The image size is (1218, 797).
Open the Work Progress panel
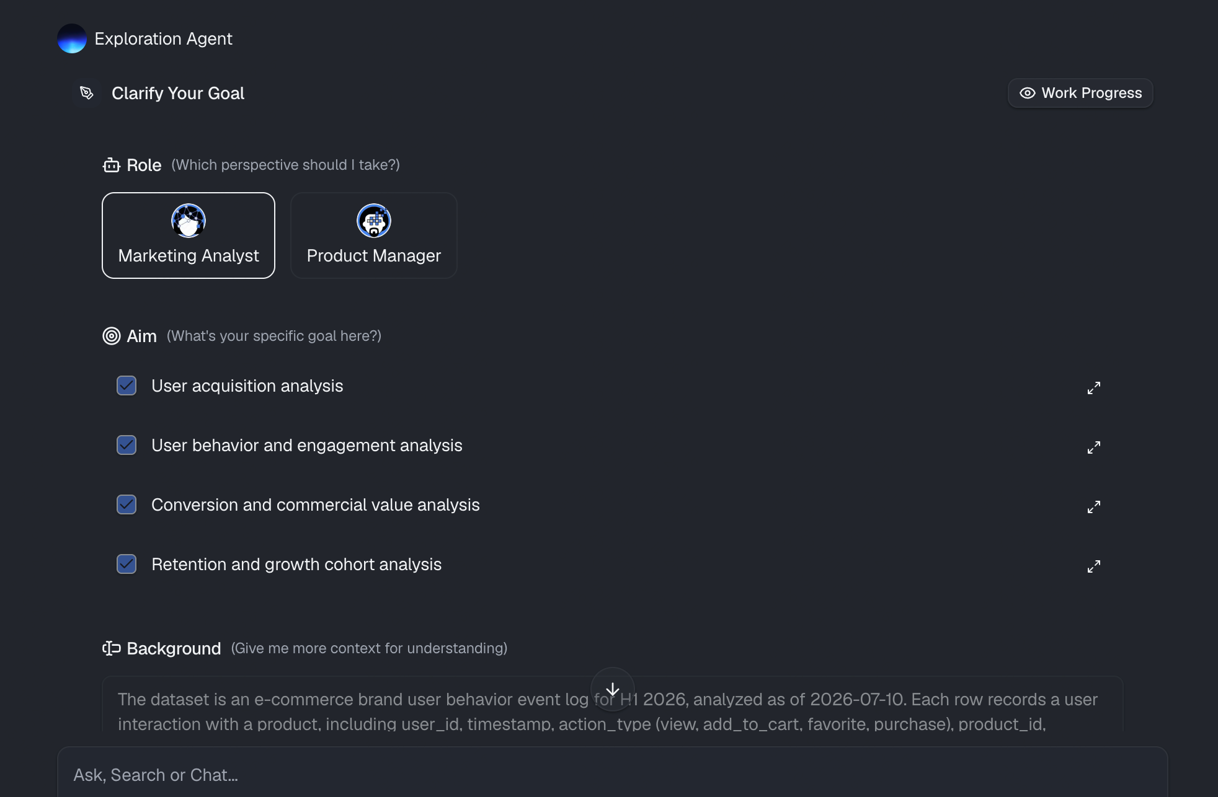1080,93
